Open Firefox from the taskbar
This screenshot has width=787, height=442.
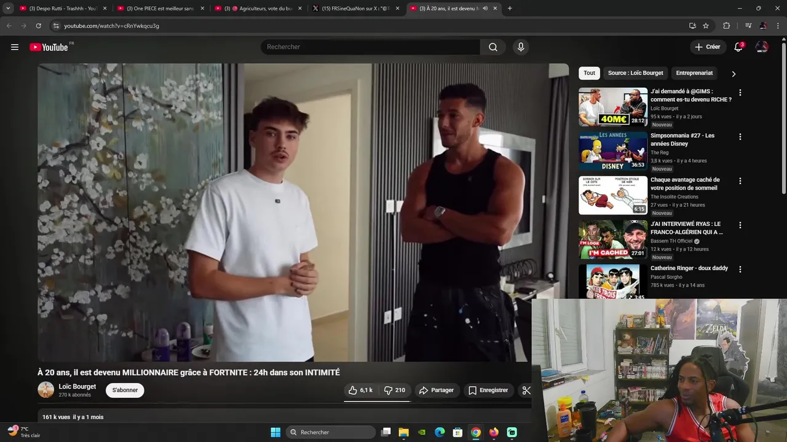[x=494, y=432]
